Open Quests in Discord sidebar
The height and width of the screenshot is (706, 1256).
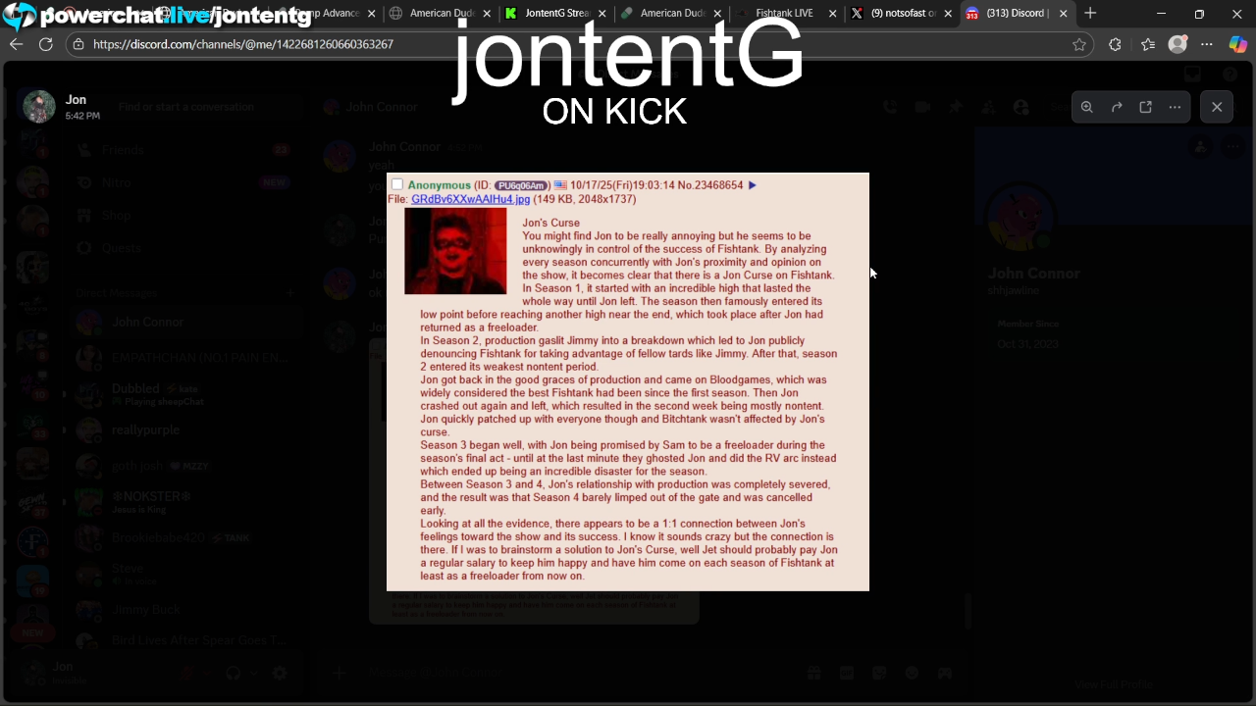(x=185, y=249)
